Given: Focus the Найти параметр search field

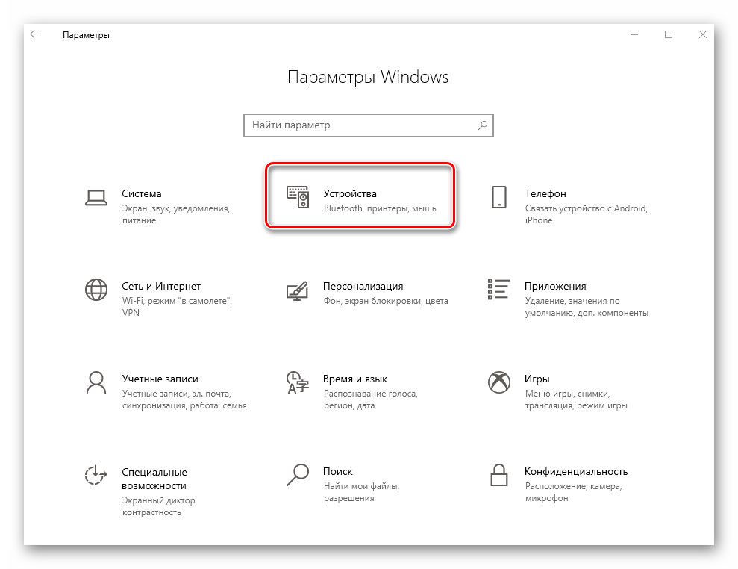Looking at the screenshot, I should 358,125.
